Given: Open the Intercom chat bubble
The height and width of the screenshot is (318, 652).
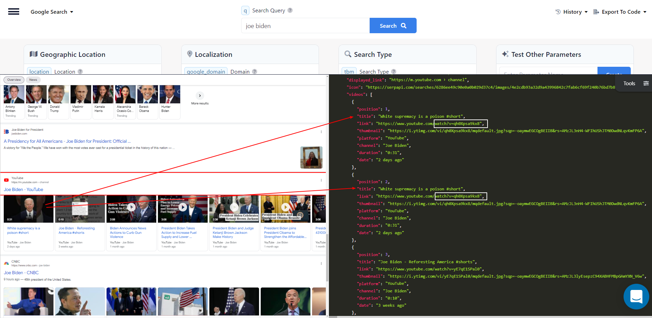Looking at the screenshot, I should point(636,296).
